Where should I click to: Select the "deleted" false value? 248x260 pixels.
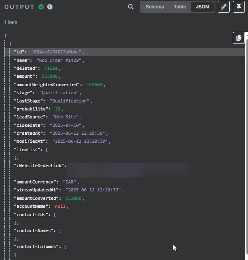(51, 68)
